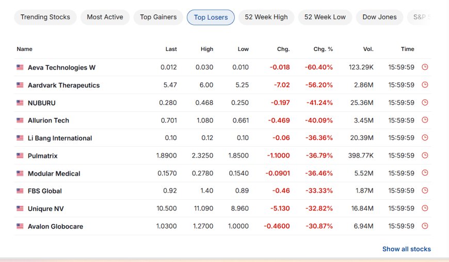449x262 pixels.
Task: Click the -56.20% change value
Action: [319, 85]
